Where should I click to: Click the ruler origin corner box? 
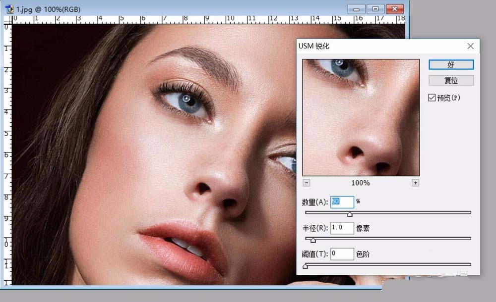click(x=7, y=20)
